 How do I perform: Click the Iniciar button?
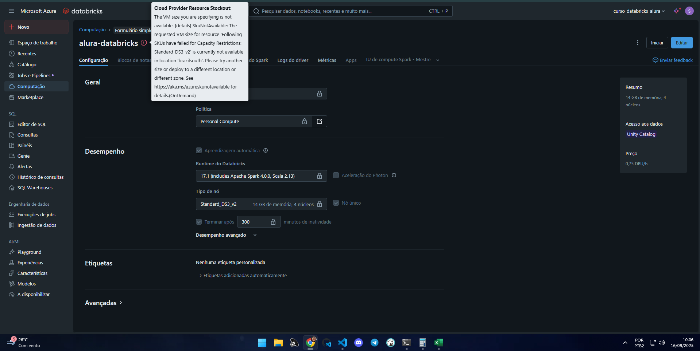[657, 43]
